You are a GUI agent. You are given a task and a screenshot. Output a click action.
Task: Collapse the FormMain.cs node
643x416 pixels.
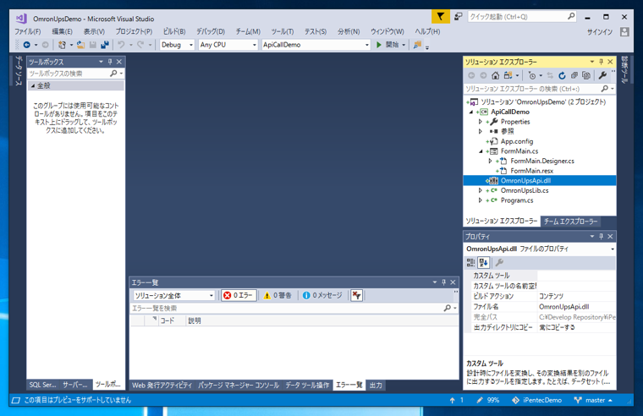[481, 151]
